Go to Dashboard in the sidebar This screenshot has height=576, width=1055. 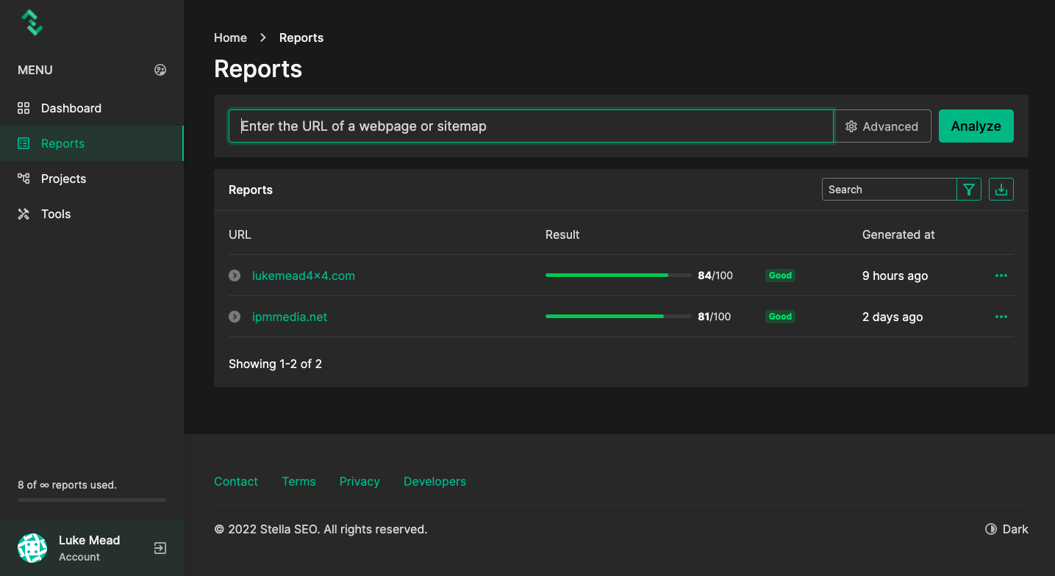[71, 108]
